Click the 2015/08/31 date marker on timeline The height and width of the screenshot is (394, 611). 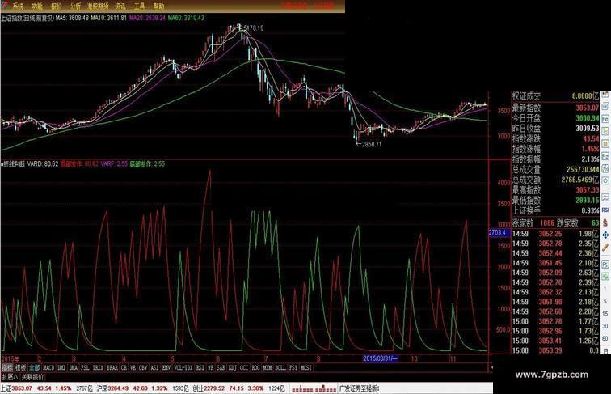381,358
